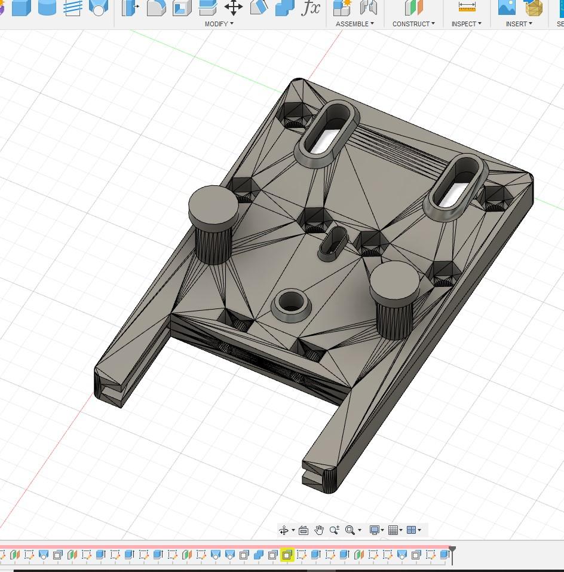Expand the ASSEMBLE menu
This screenshot has height=572, width=564.
(354, 24)
